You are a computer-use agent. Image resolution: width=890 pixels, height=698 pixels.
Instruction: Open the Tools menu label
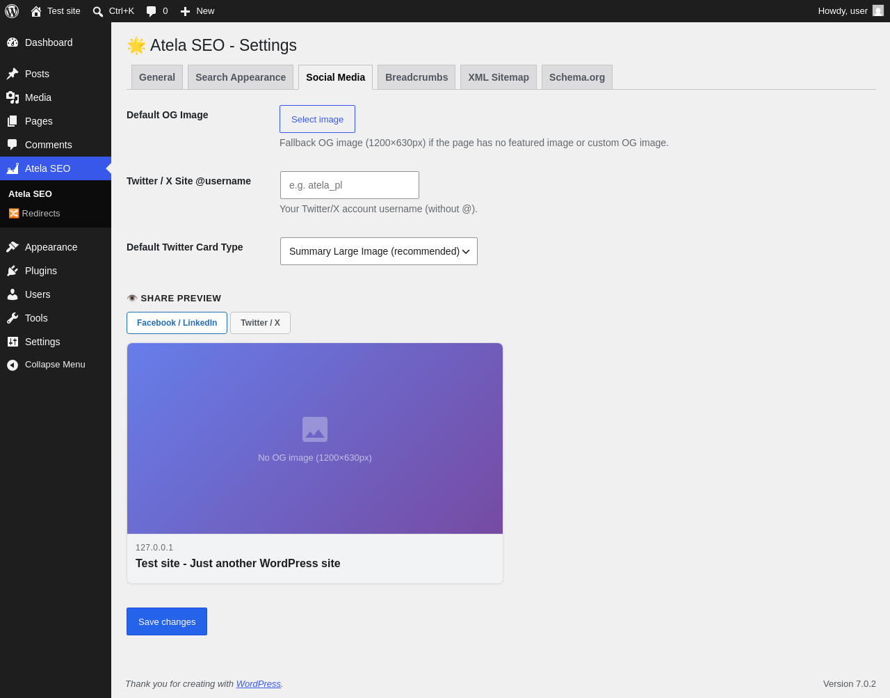(36, 318)
